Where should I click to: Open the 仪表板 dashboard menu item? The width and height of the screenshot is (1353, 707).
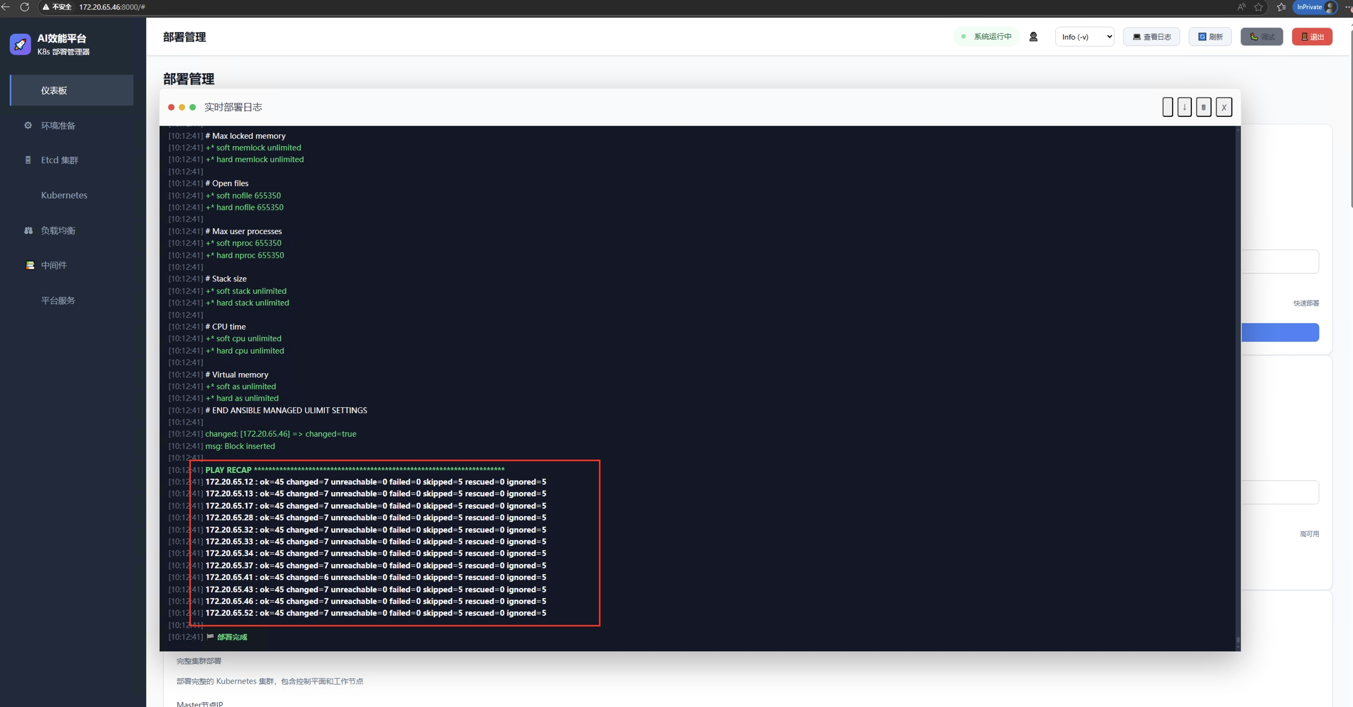71,90
